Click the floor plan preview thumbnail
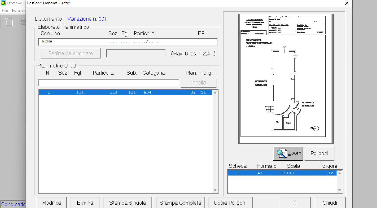 point(286,79)
